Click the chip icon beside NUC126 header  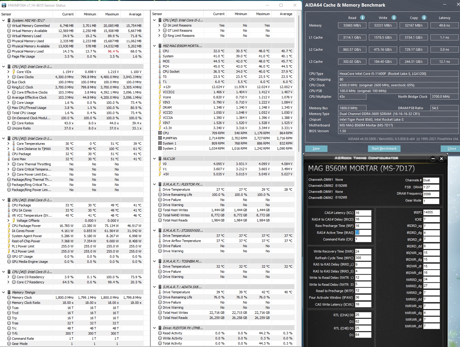[x=160, y=159]
